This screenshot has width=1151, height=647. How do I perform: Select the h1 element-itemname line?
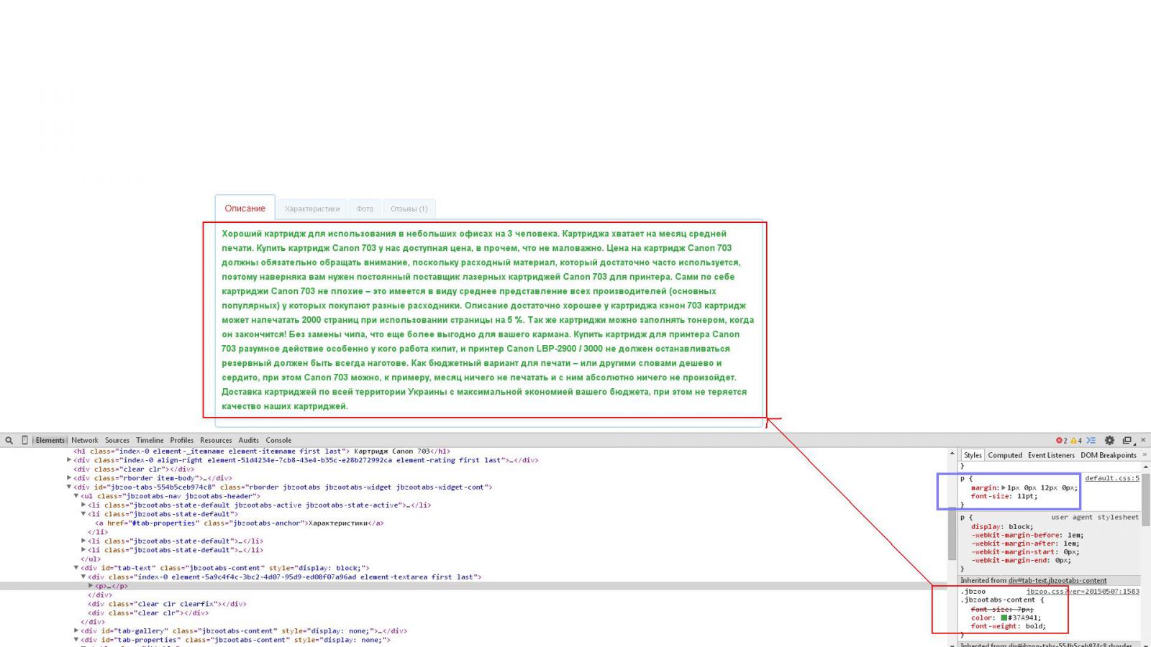pos(262,451)
